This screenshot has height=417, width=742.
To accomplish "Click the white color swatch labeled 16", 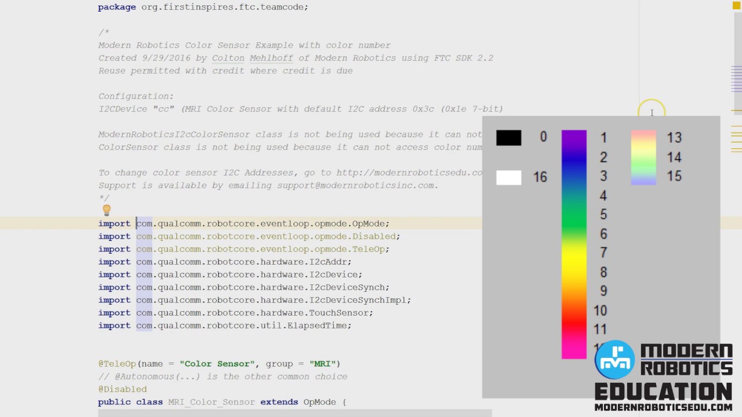I will click(x=508, y=177).
